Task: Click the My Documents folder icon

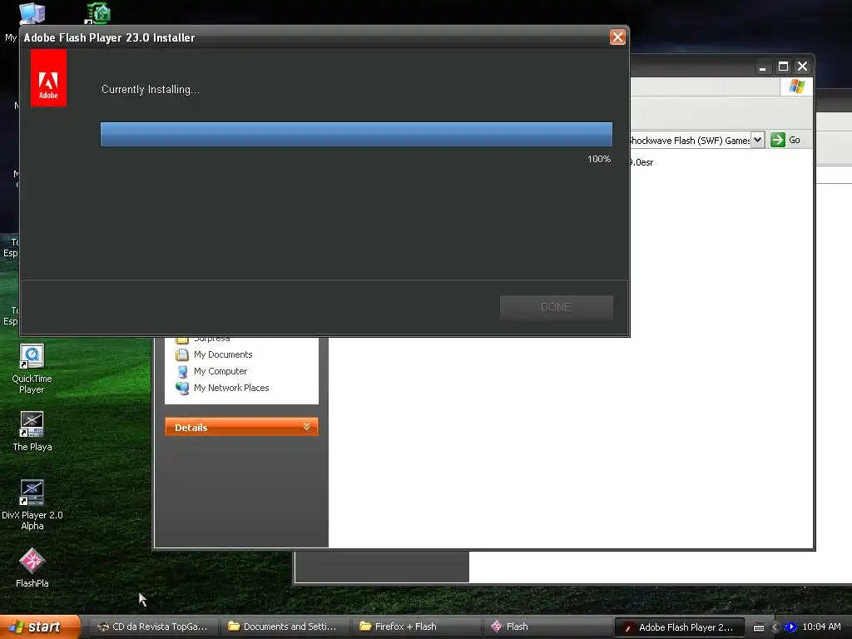Action: [182, 354]
